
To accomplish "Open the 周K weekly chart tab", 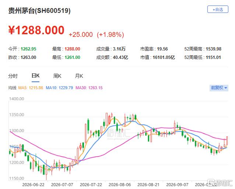I will pos(57,76).
